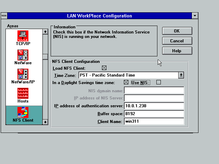This screenshot has width=219, height=164.
Task: Open Help for this dialog
Action: (x=177, y=51)
